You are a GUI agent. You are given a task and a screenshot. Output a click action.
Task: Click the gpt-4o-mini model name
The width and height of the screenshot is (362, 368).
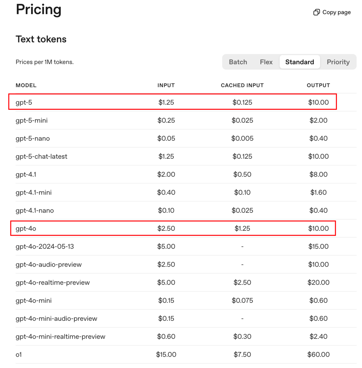[x=34, y=300]
